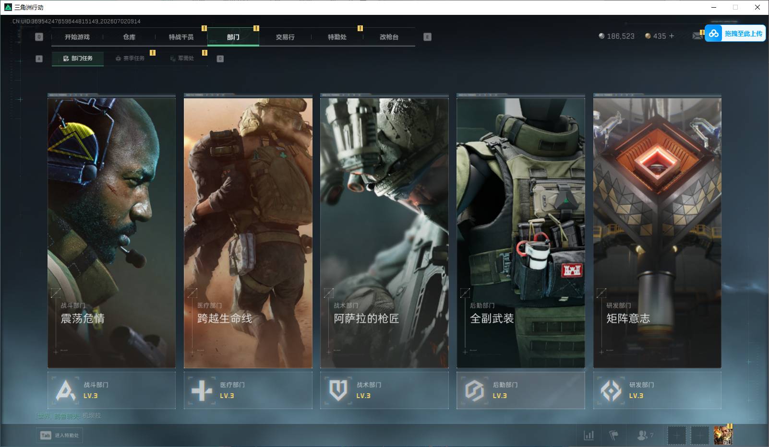The width and height of the screenshot is (769, 447).
Task: Click the medical department cross icon
Action: coord(202,390)
